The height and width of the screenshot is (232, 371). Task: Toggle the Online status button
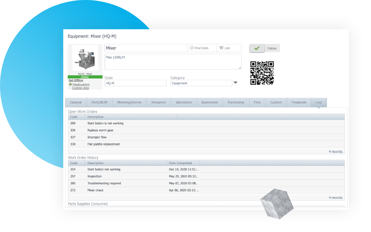coord(271,48)
